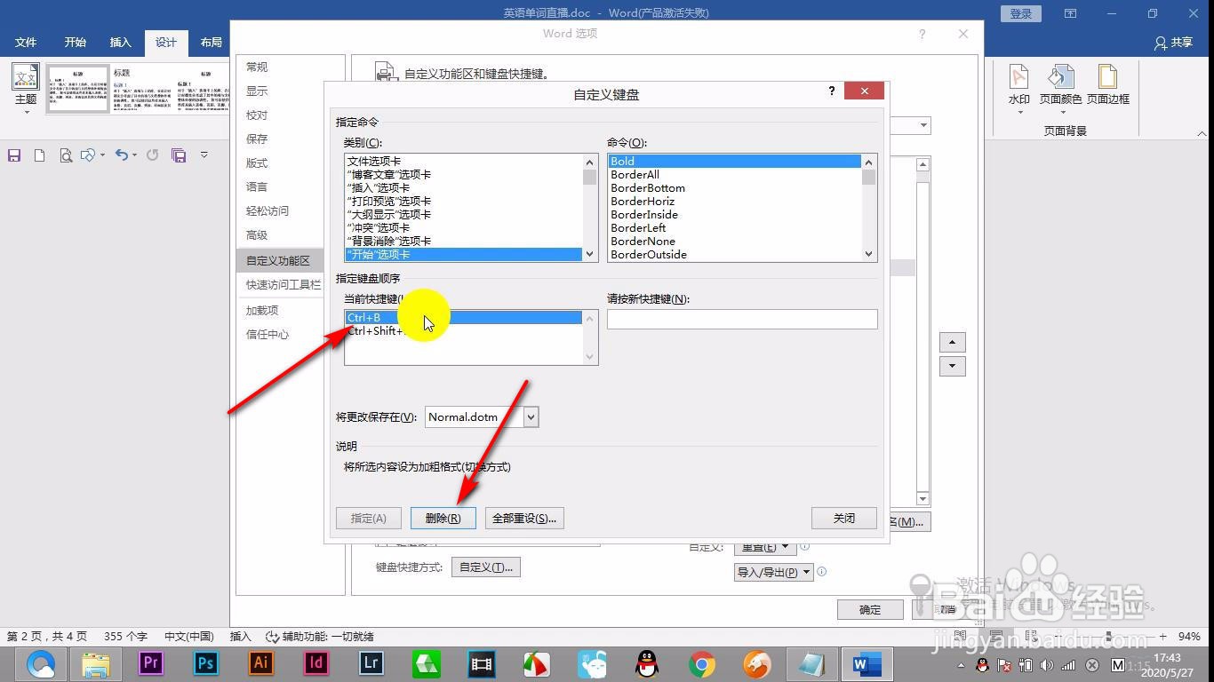1214x682 pixels.
Task: Click first document formatting style thumbnail
Action: click(x=77, y=88)
